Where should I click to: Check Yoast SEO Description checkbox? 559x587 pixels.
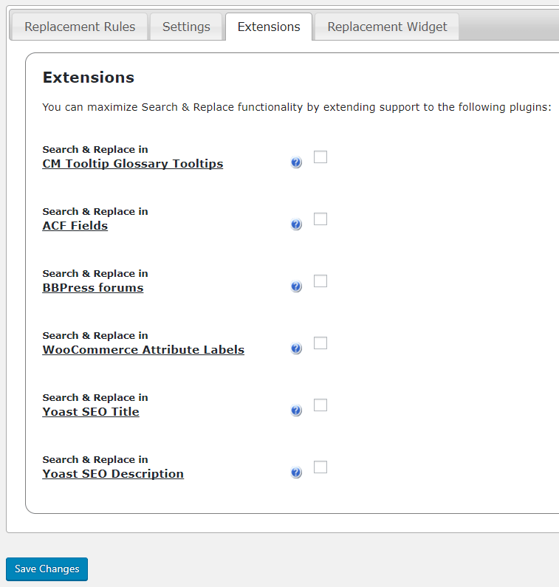(x=320, y=467)
